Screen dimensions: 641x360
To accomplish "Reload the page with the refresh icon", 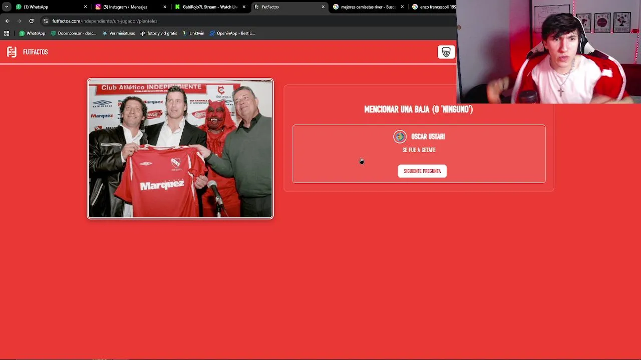I will 31,21.
